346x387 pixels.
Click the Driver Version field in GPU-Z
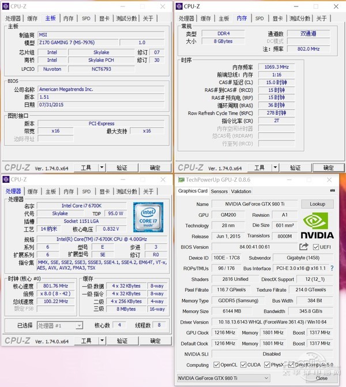click(272, 322)
